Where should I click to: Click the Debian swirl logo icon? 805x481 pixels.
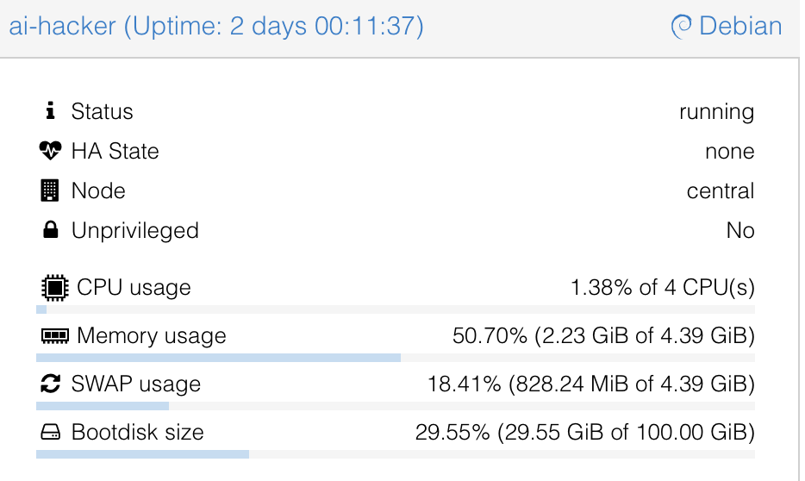click(x=681, y=27)
